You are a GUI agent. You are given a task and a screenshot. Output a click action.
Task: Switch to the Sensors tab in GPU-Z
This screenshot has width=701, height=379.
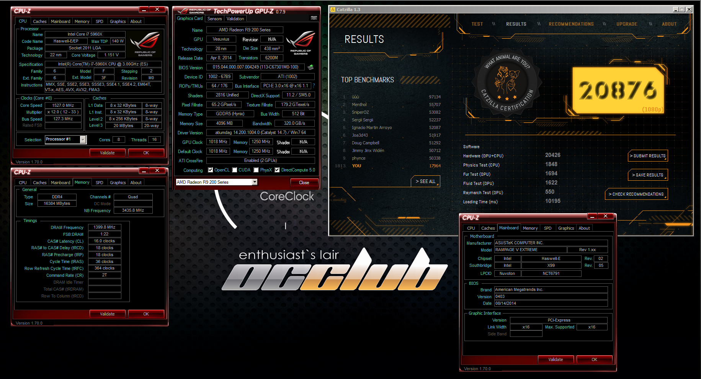[214, 19]
